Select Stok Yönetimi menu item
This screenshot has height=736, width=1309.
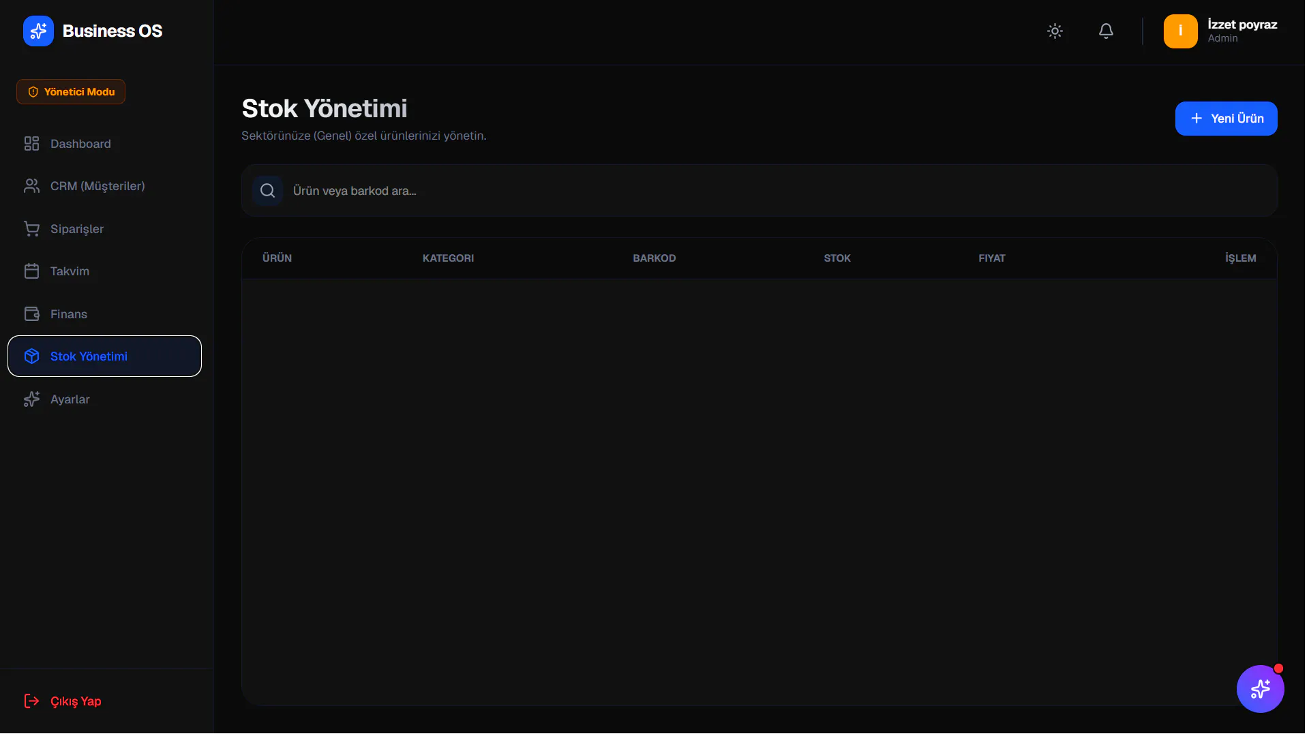point(105,356)
